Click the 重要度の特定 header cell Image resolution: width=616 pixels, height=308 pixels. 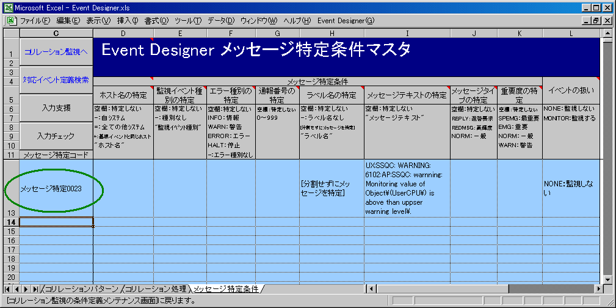520,95
